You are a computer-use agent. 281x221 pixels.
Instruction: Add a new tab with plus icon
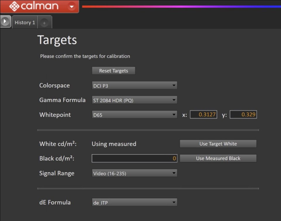(44, 23)
